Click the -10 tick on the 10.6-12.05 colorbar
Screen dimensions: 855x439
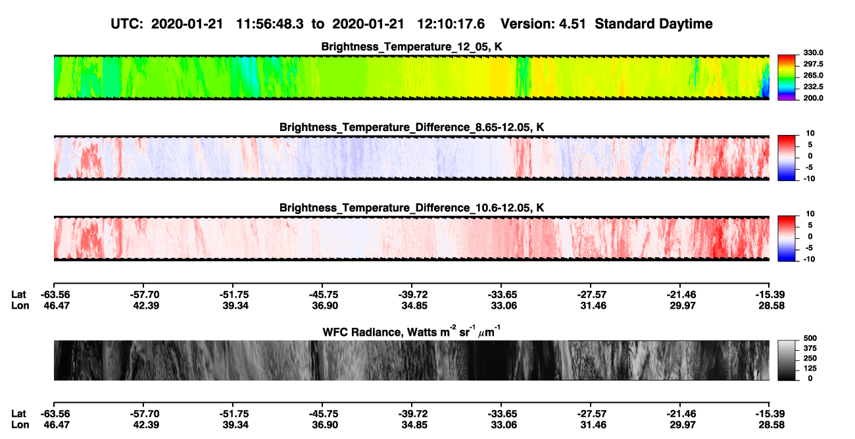pyautogui.click(x=810, y=259)
